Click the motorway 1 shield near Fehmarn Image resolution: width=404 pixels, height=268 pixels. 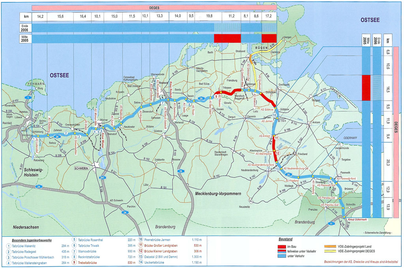28,97
